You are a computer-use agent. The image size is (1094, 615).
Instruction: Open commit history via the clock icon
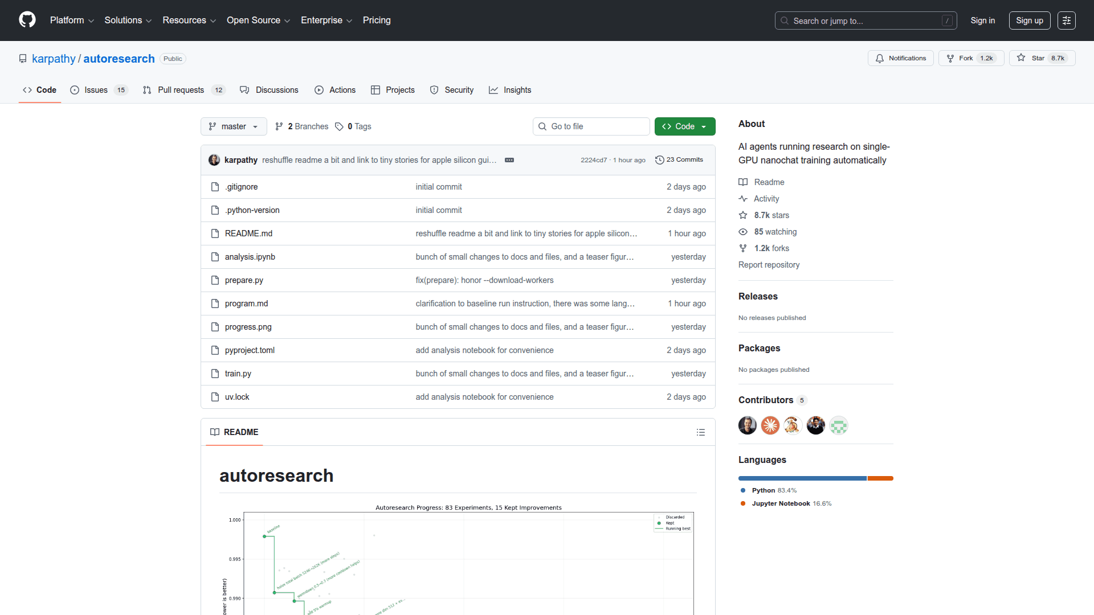tap(660, 159)
